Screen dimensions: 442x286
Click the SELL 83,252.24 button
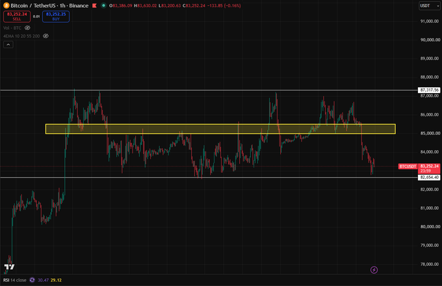tap(17, 16)
